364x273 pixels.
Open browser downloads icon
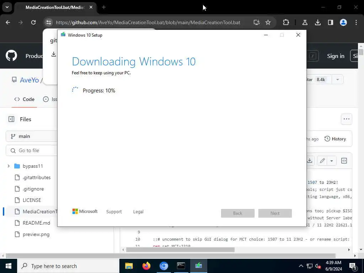click(x=317, y=22)
